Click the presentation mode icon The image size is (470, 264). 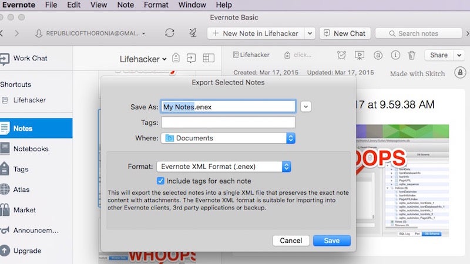tap(360, 55)
